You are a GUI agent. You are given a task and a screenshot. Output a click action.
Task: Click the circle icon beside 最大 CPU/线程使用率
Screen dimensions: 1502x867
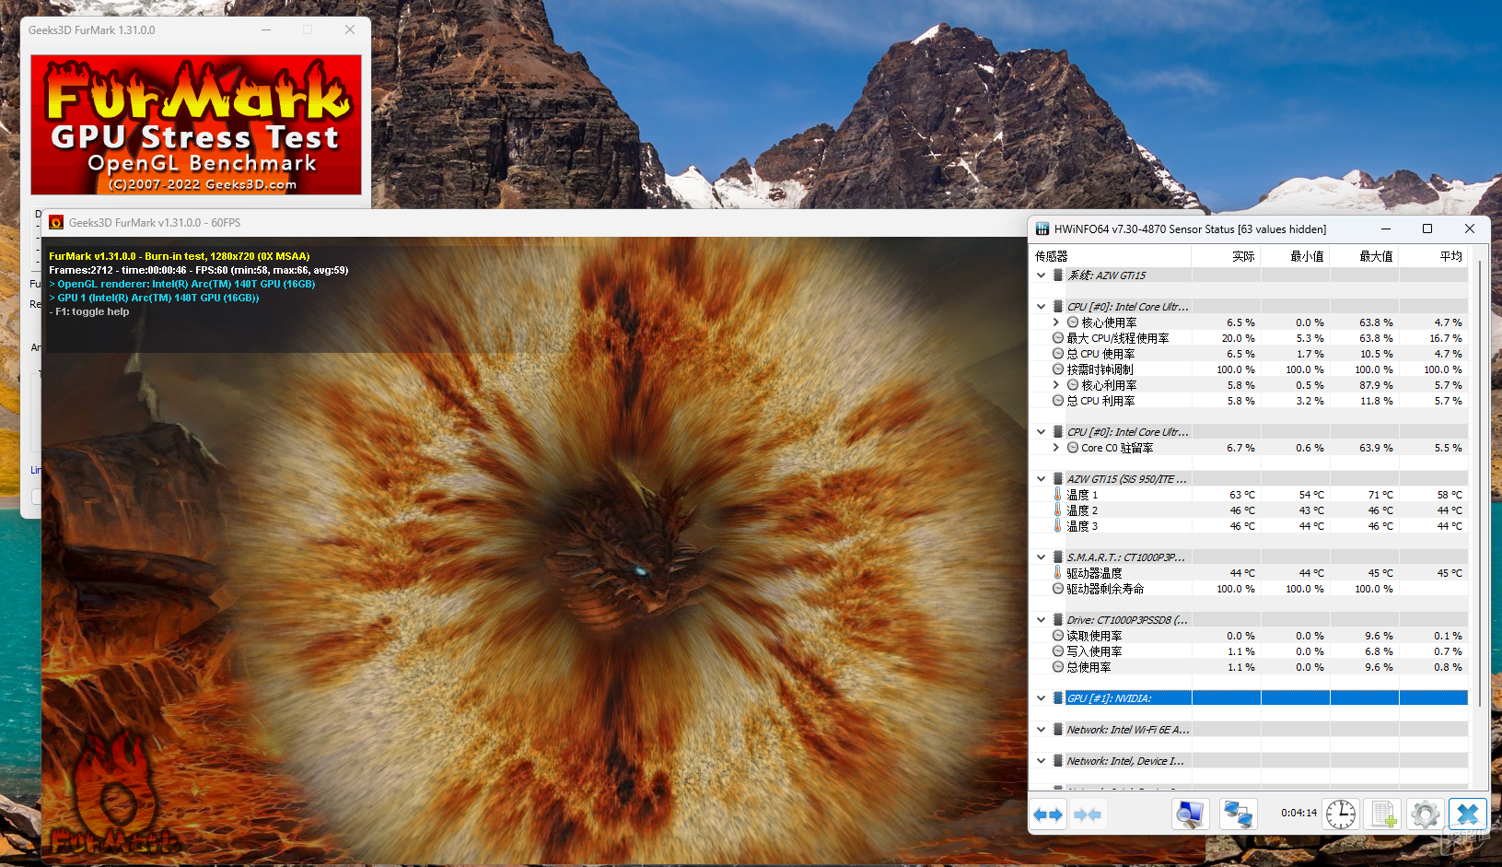[x=1058, y=338]
